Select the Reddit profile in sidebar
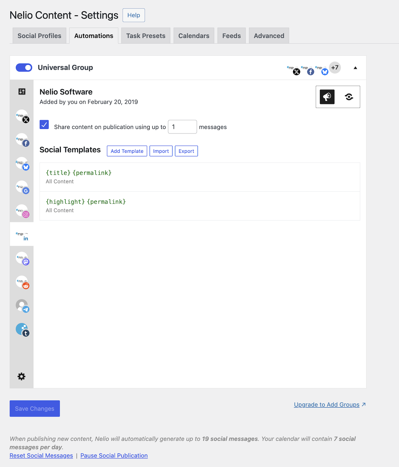 tap(22, 282)
